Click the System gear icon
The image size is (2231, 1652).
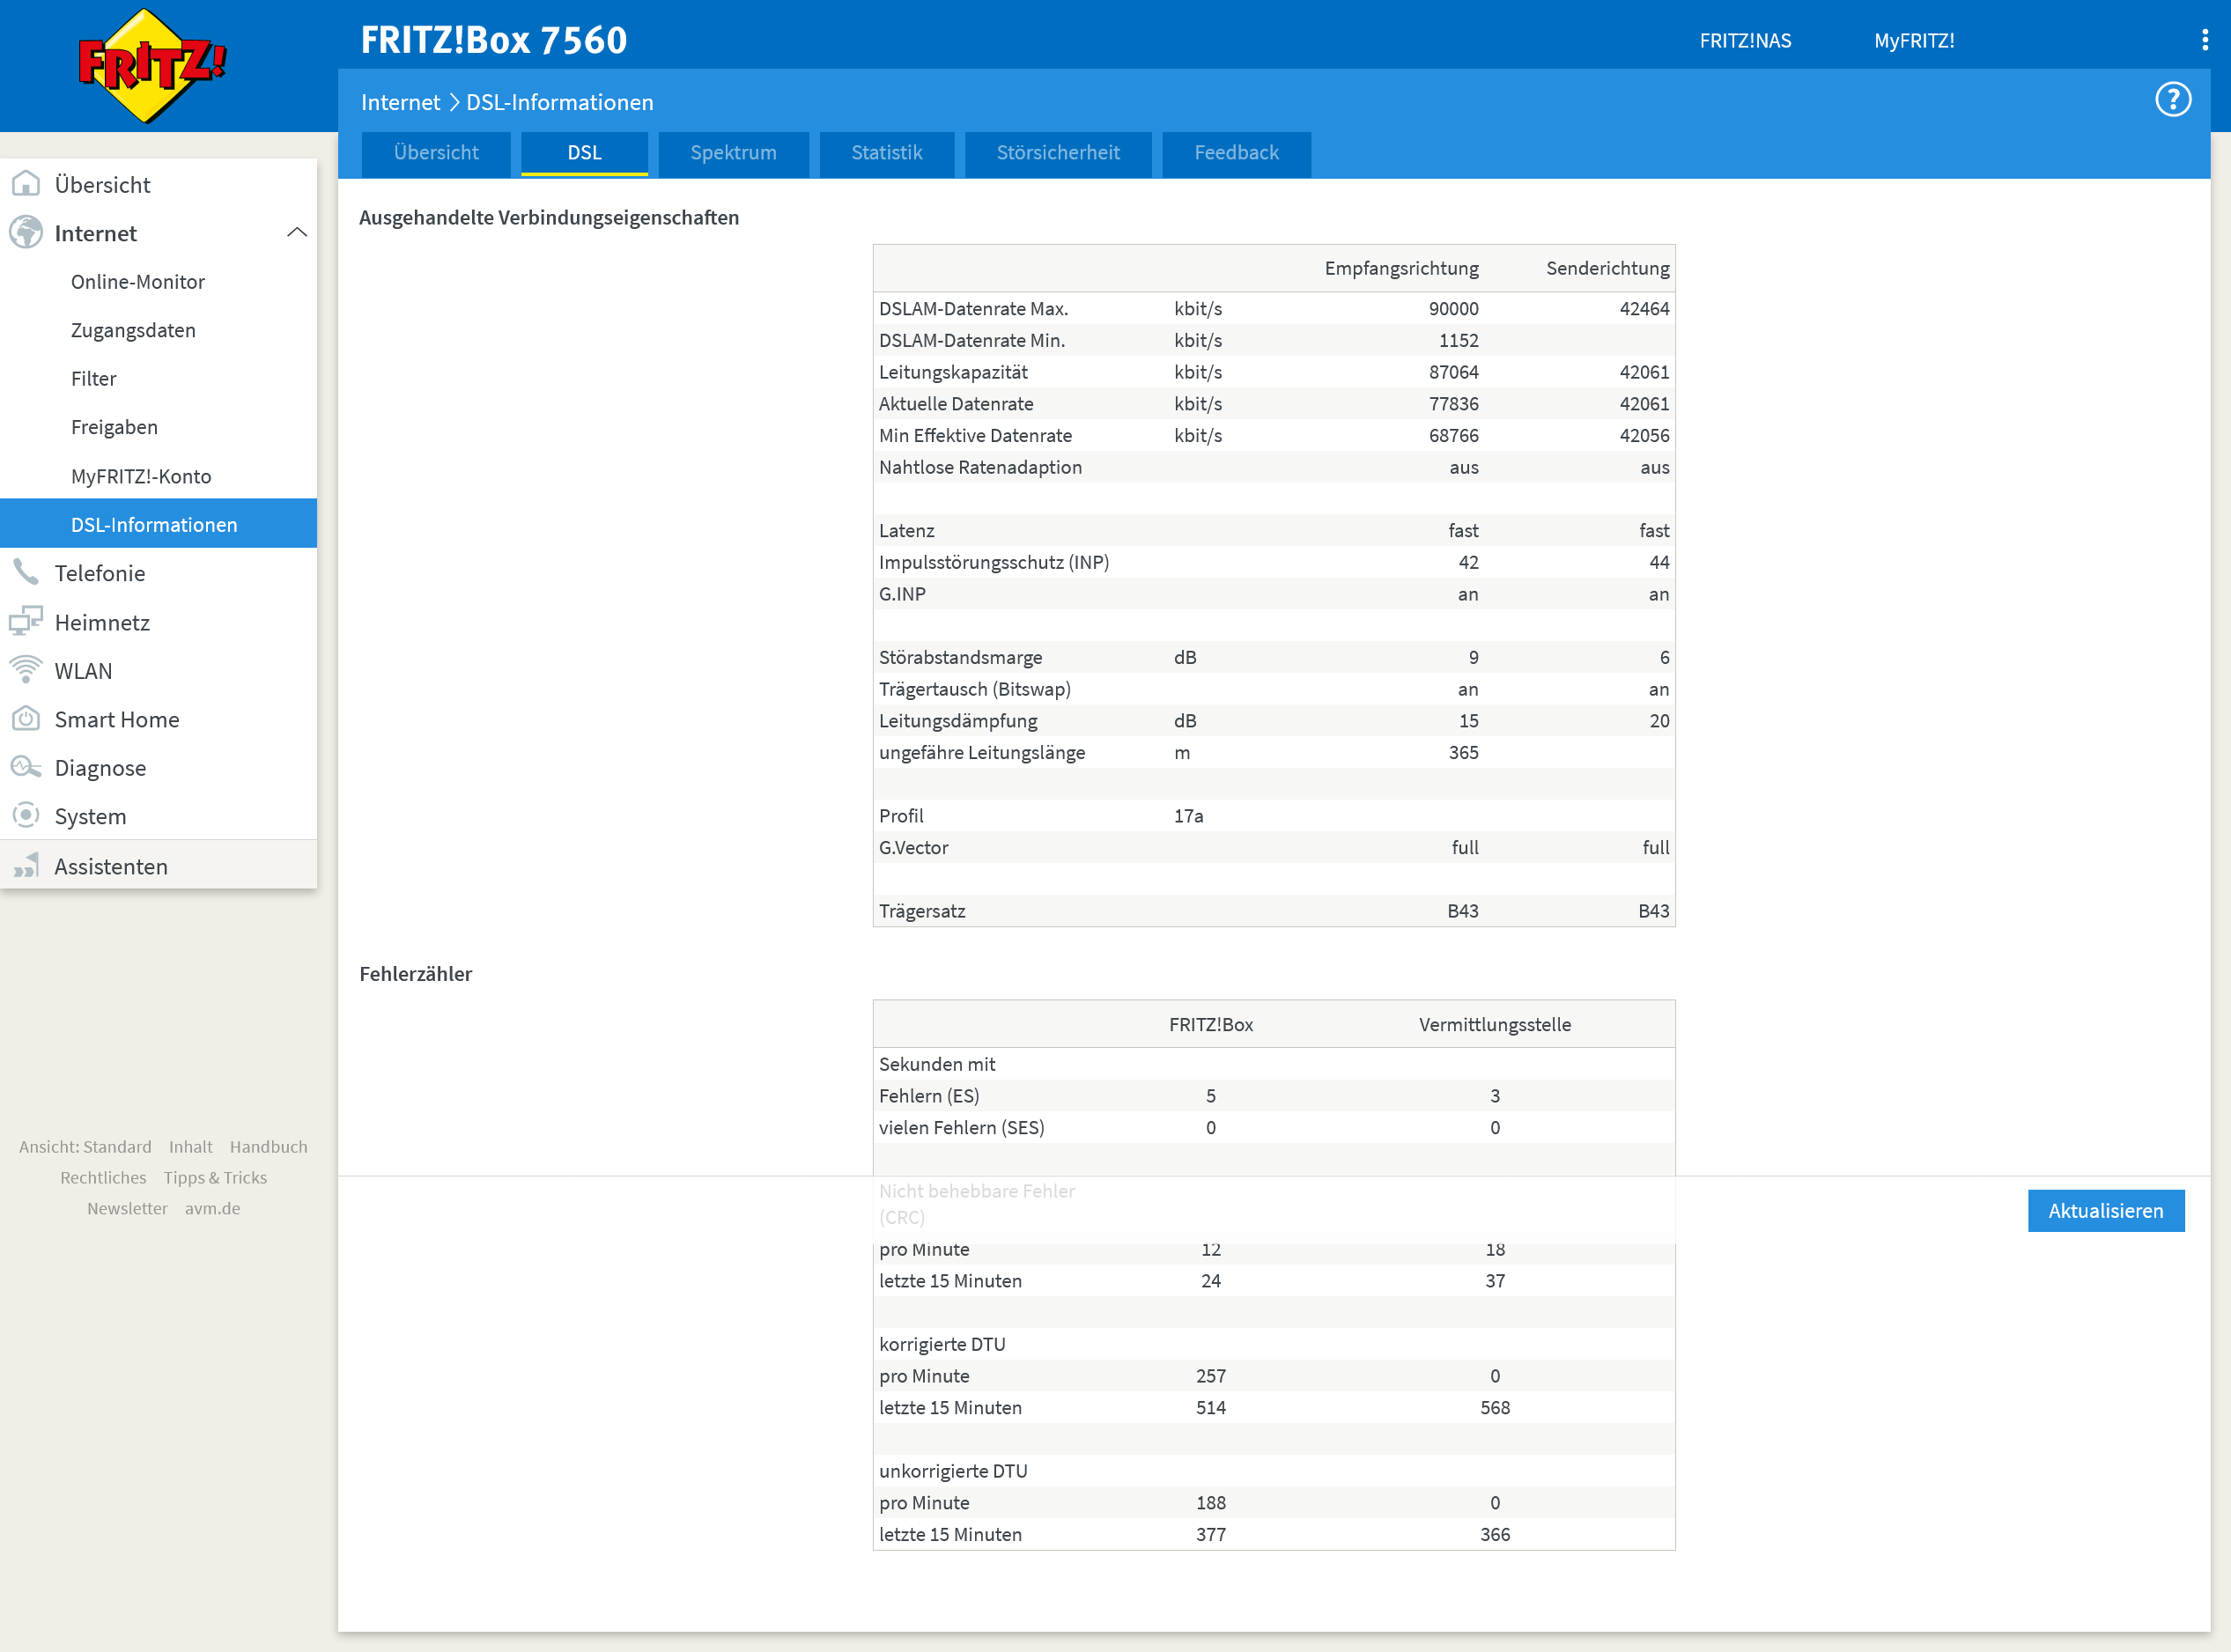[x=26, y=816]
